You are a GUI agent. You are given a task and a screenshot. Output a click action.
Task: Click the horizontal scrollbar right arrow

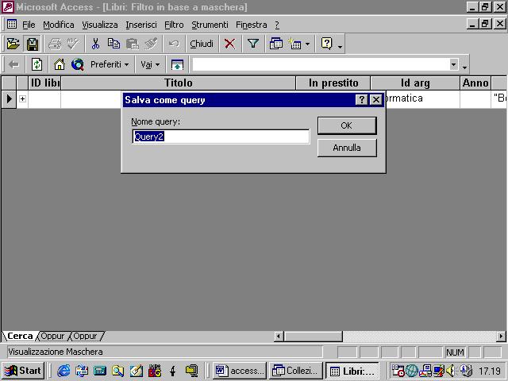pyautogui.click(x=501, y=337)
